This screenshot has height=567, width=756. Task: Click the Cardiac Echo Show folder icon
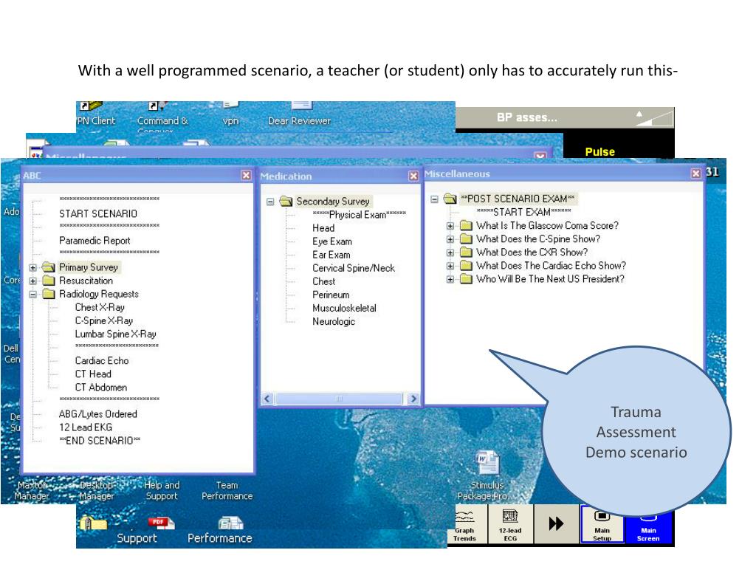(x=466, y=265)
